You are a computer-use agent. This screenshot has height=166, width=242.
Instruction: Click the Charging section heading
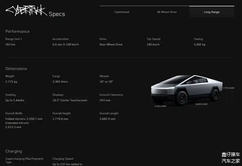point(13,151)
